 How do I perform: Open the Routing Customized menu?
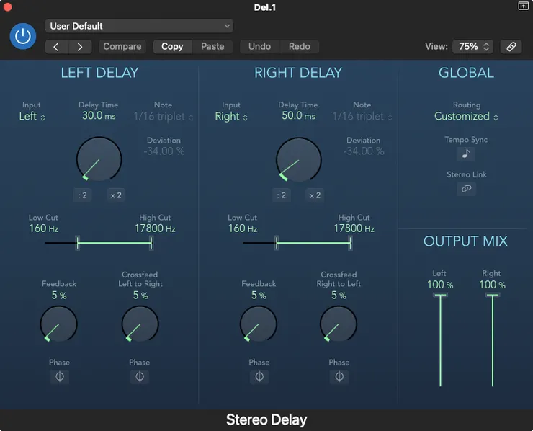[466, 116]
